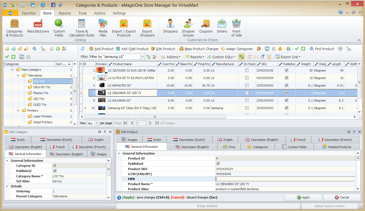
Task: Click the Apply button
Action: point(303,197)
